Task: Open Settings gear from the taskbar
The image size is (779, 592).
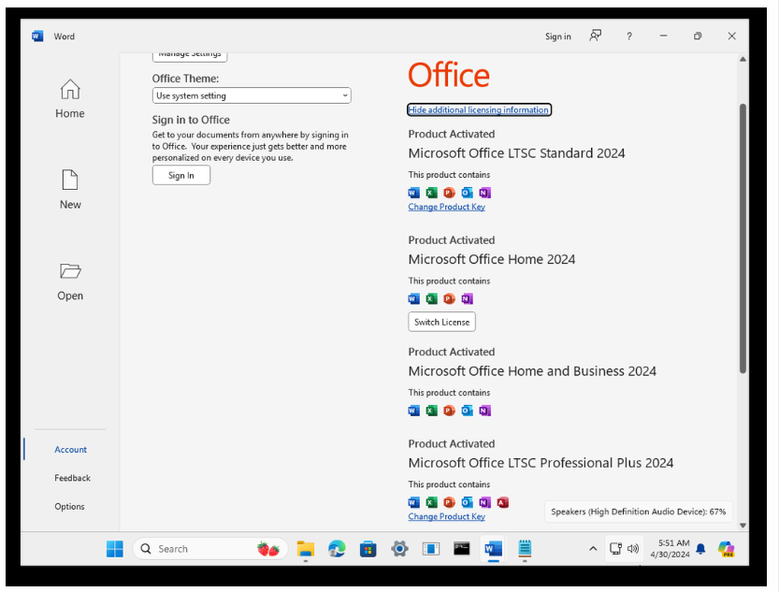Action: (399, 549)
